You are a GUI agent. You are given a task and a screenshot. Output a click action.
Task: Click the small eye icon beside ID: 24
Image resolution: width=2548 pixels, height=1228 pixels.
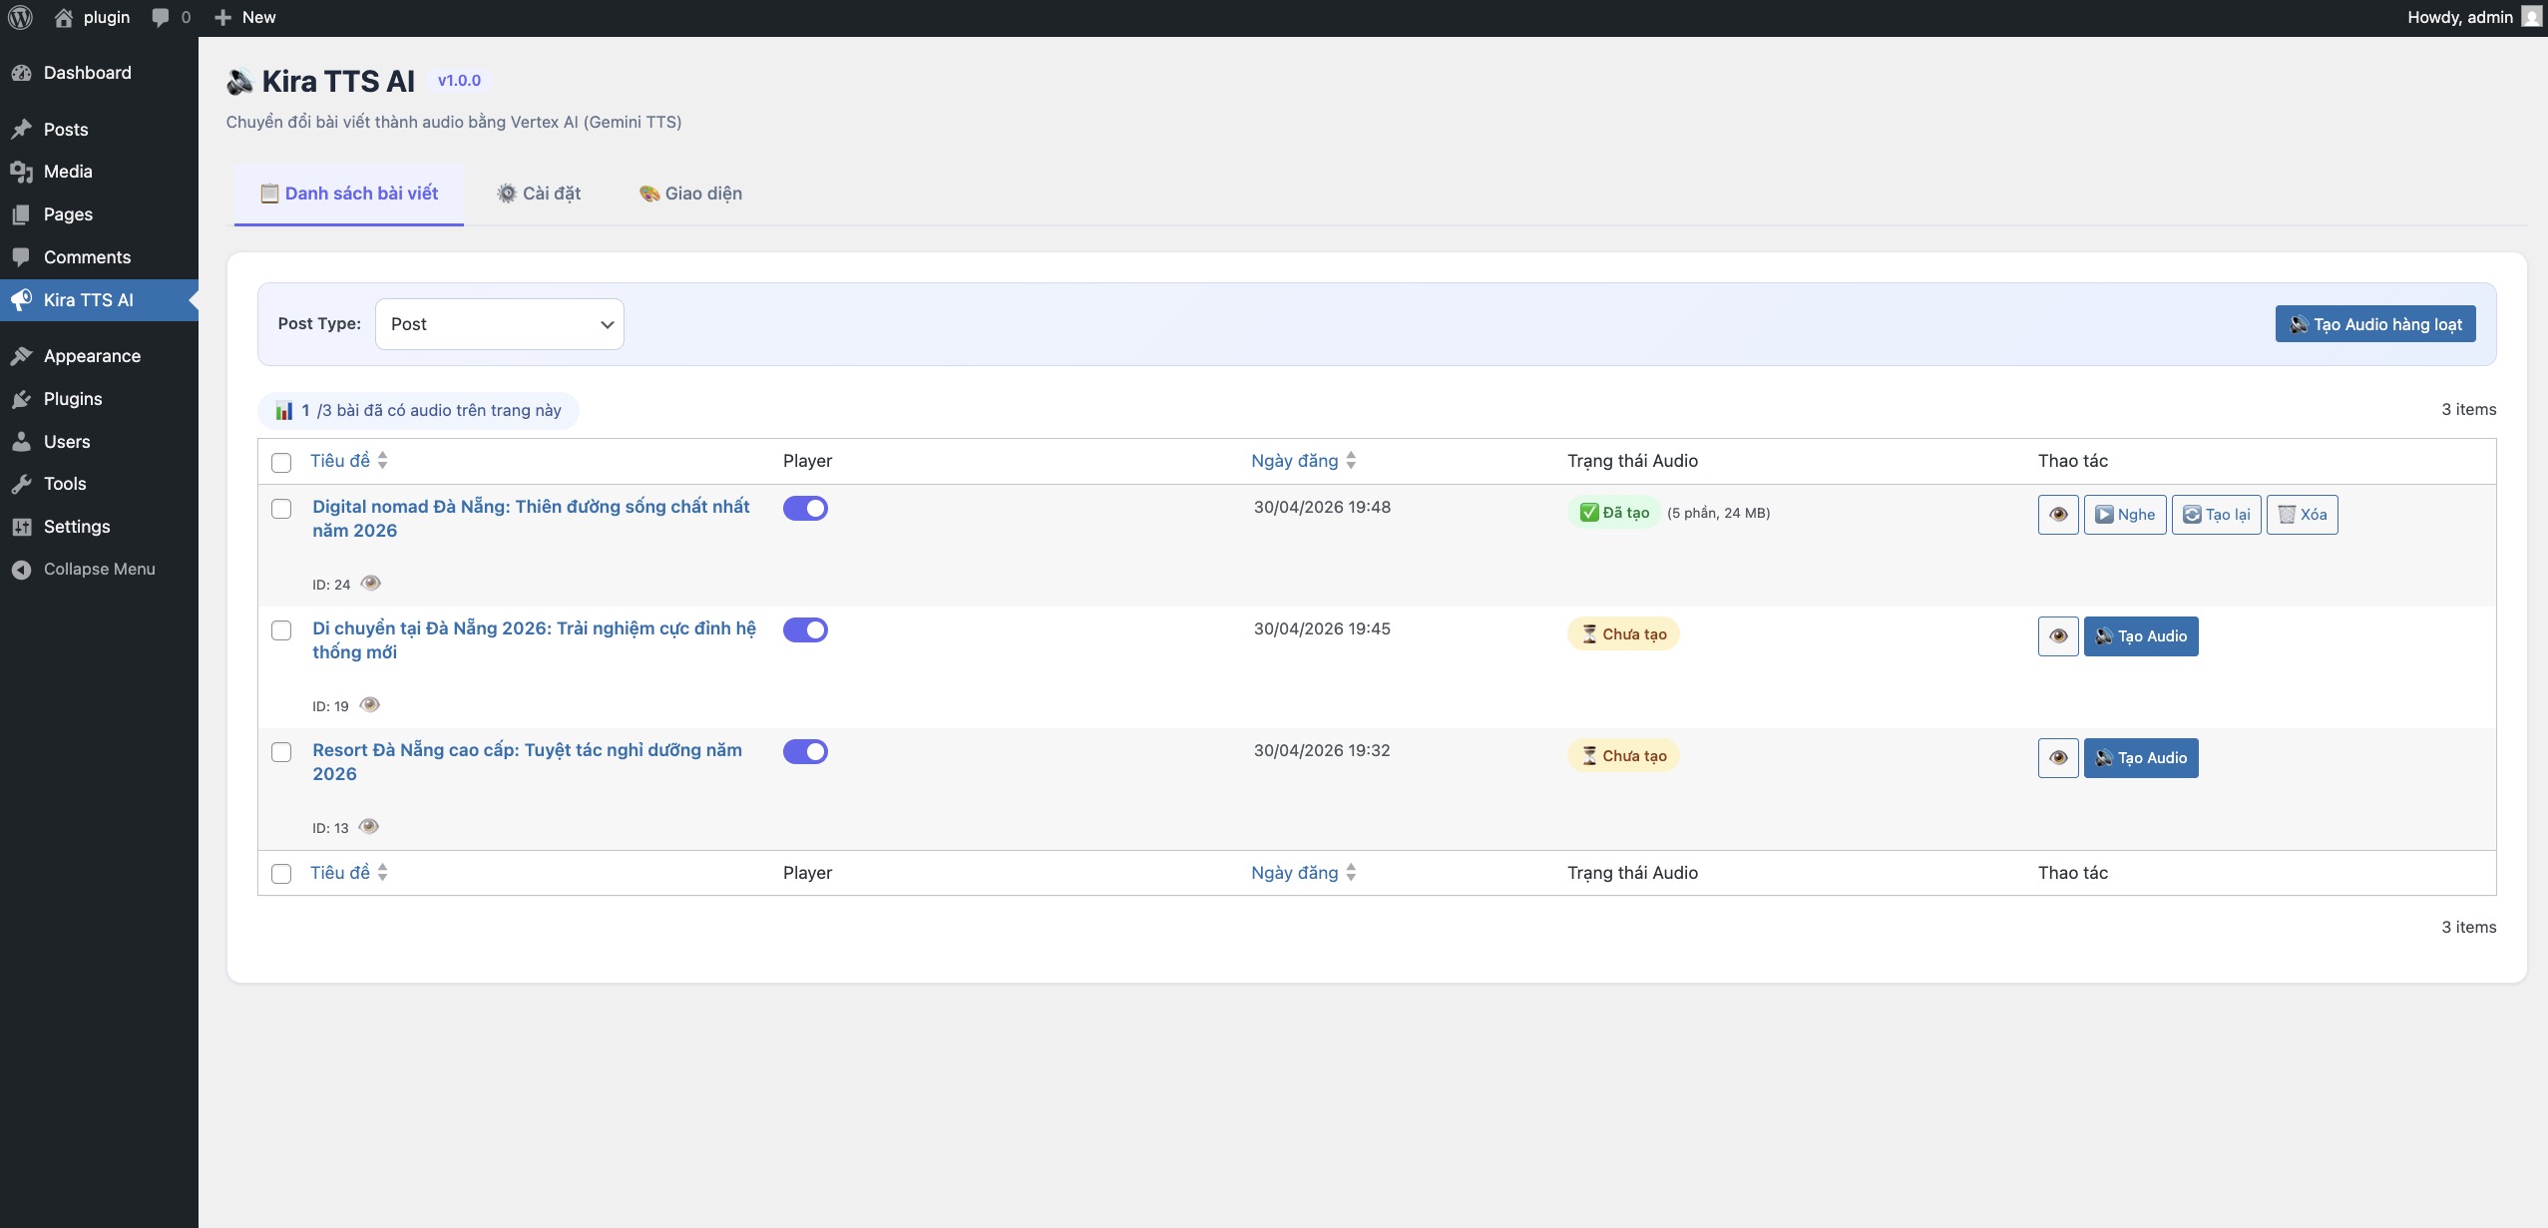370,584
